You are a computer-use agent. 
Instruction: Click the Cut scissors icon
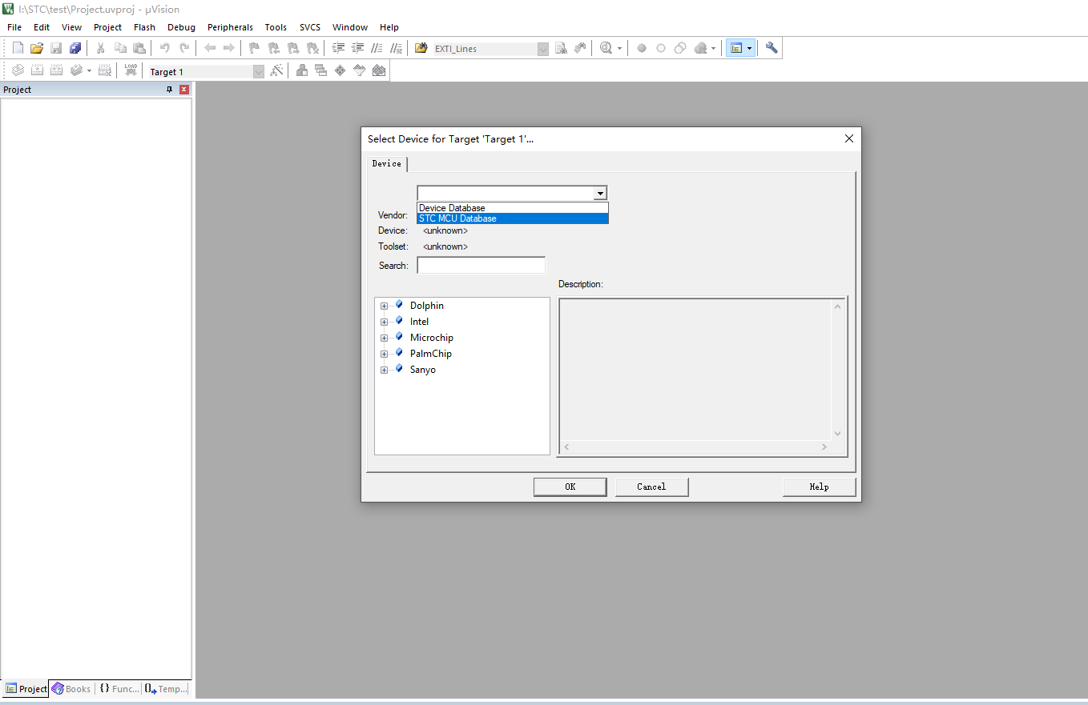click(101, 48)
